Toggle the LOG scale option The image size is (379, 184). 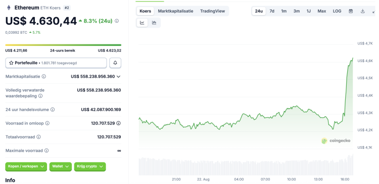[x=337, y=11]
